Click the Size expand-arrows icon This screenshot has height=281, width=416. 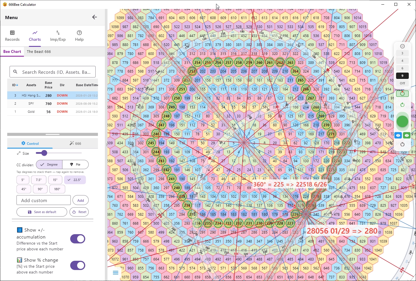click(x=19, y=153)
